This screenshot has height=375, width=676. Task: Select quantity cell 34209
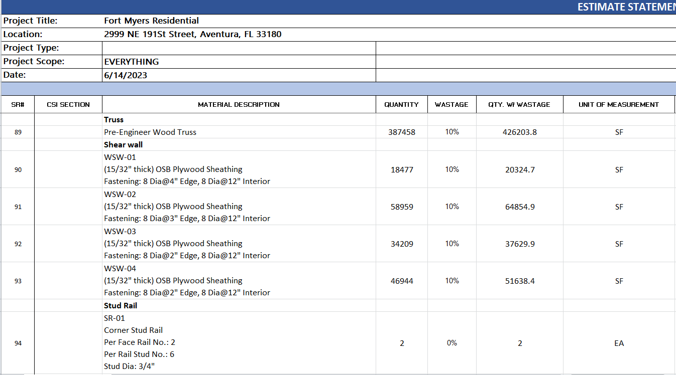tap(402, 244)
